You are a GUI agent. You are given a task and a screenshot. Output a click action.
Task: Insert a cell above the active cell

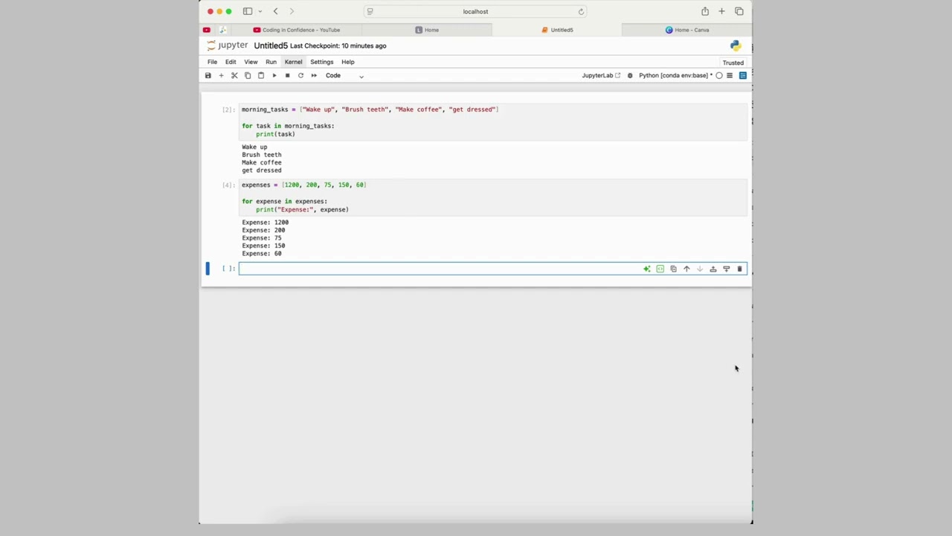[x=713, y=269]
